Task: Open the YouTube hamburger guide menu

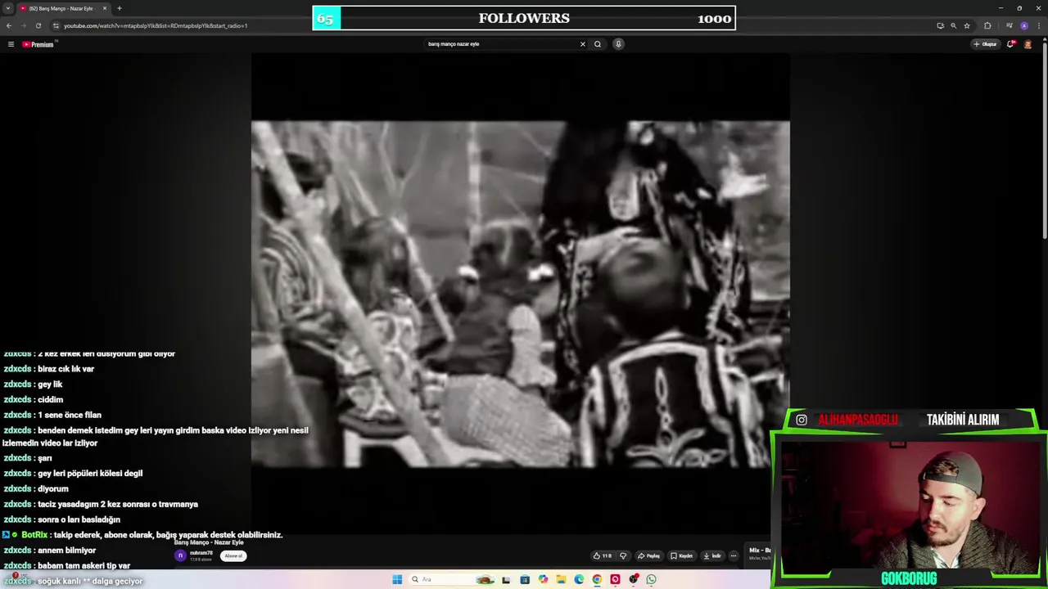Action: tap(11, 44)
